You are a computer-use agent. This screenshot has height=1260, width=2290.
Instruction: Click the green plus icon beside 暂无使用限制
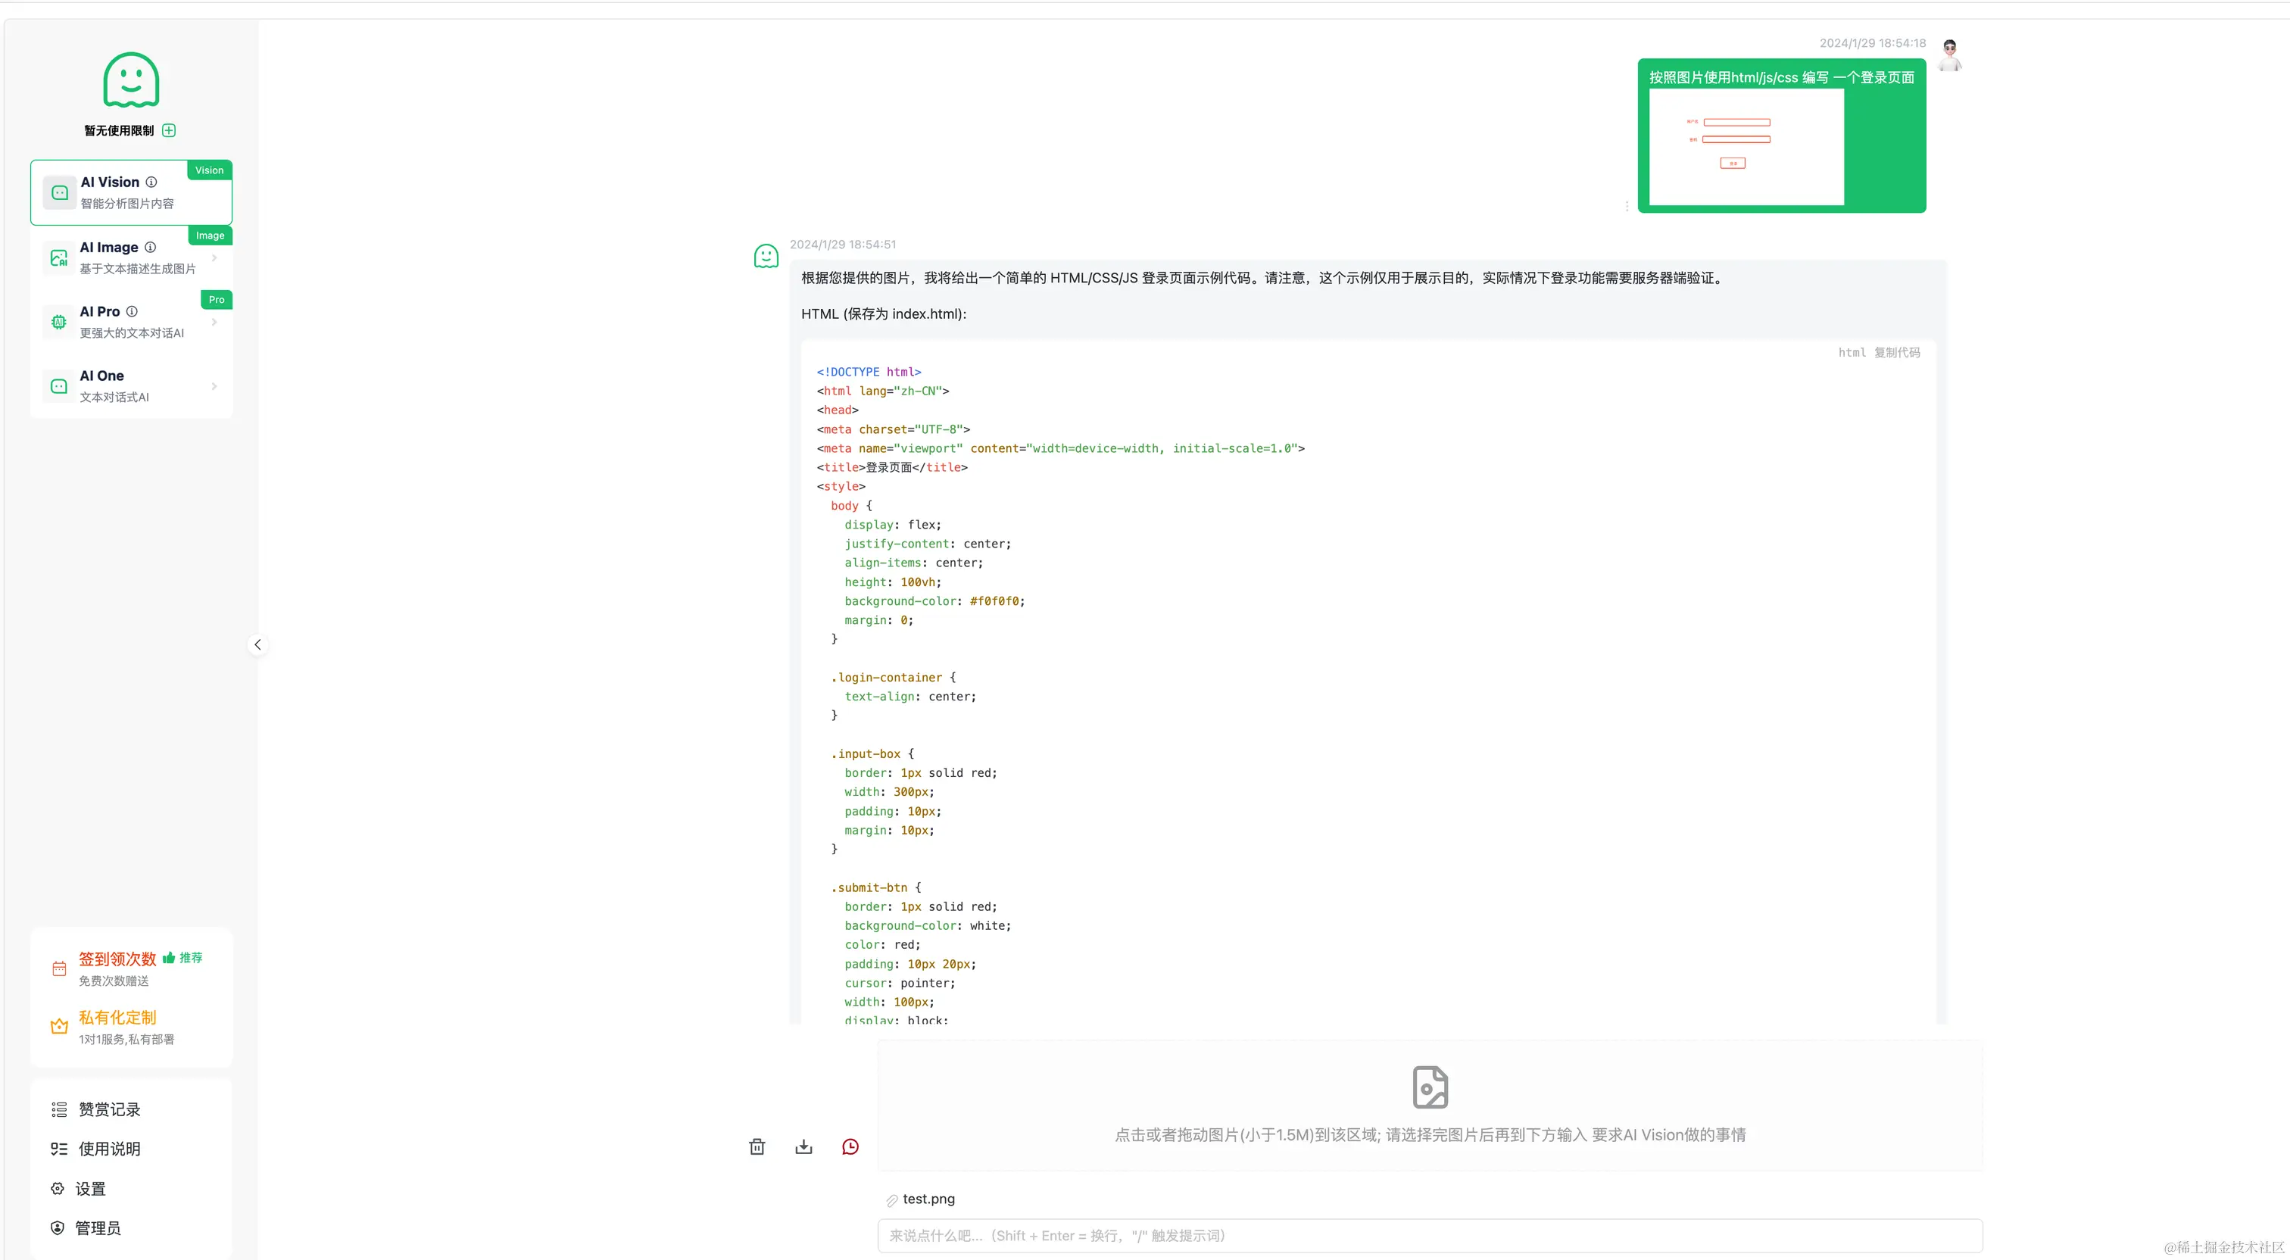169,131
